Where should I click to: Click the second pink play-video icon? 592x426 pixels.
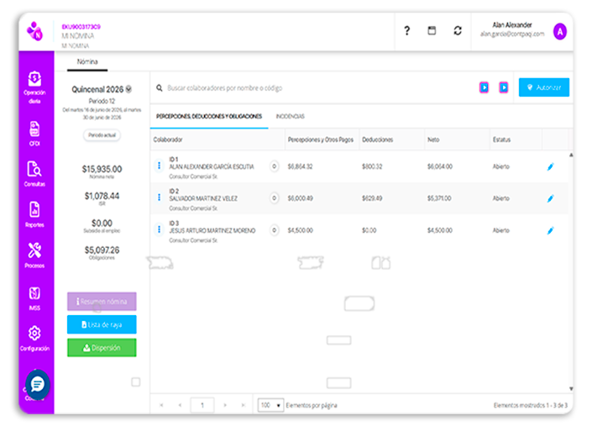coord(504,87)
